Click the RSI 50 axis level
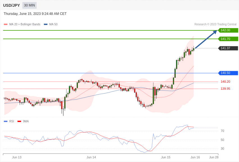This screenshot has width=239, height=162. point(222,140)
